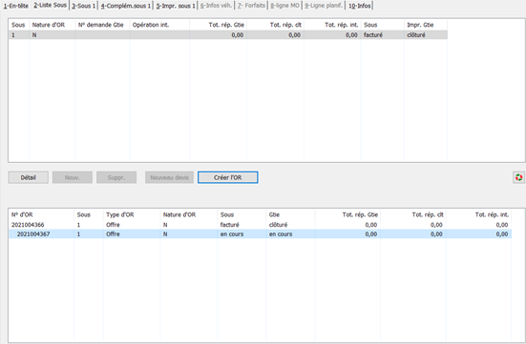Click 'Offre' type of OR 2021004366
The height and width of the screenshot is (344, 526).
[113, 225]
